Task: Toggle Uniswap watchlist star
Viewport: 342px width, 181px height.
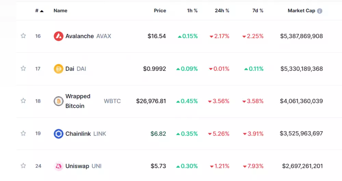Action: click(x=23, y=166)
